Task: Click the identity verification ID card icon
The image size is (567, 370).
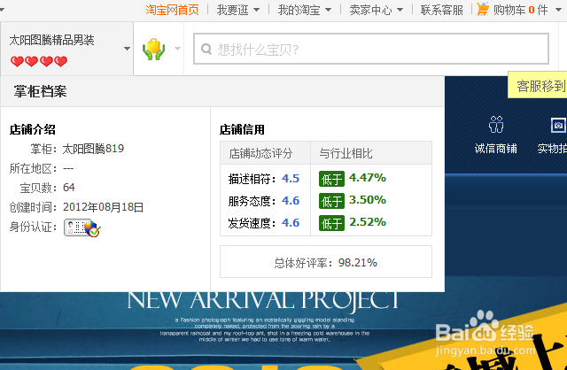Action: (x=82, y=227)
